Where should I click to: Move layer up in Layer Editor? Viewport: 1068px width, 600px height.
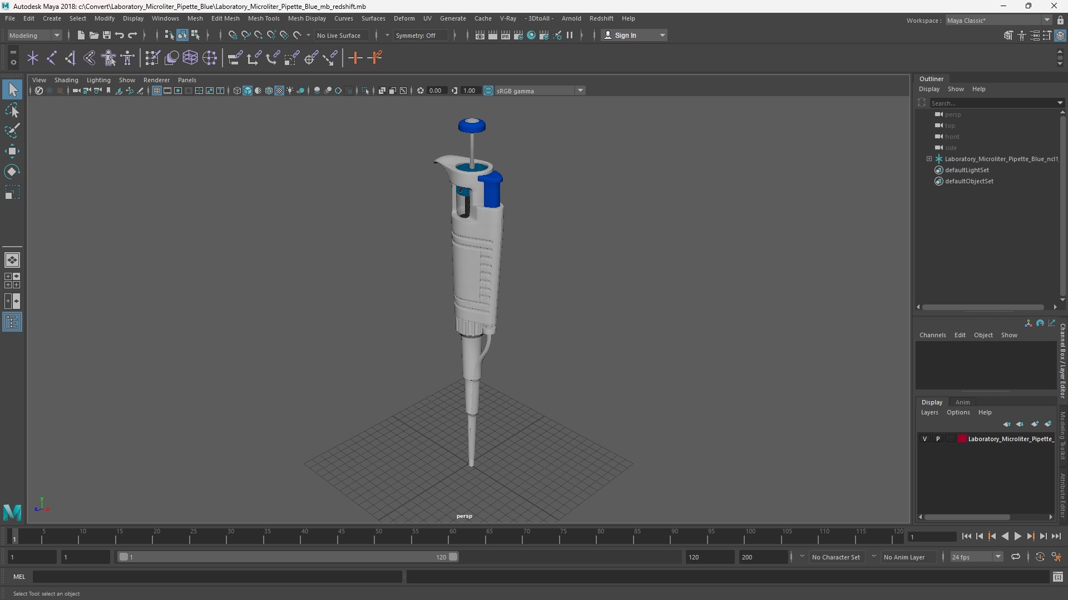[x=1007, y=424]
